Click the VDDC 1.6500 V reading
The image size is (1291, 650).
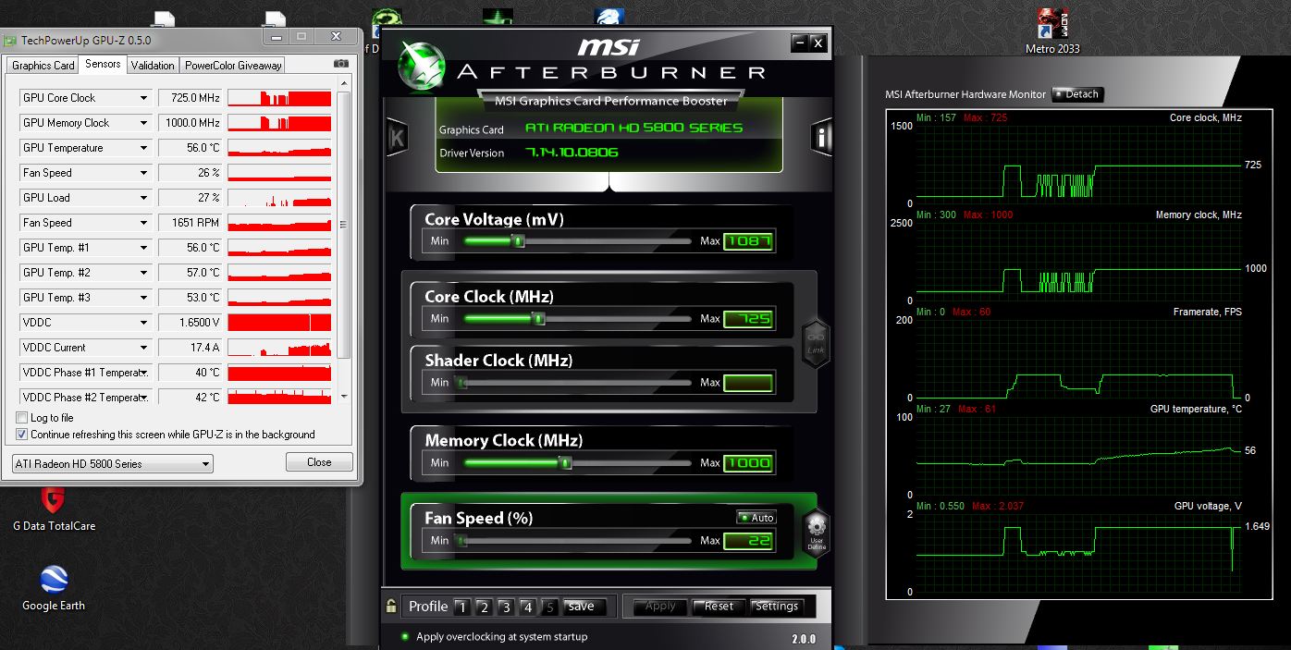coord(191,323)
